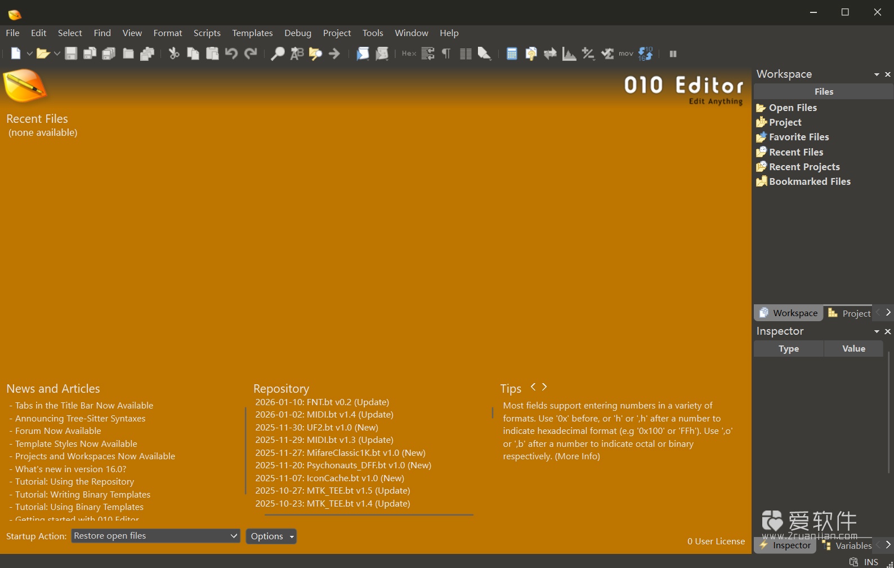Click the base converter 10/16 icon
The image size is (894, 568).
pyautogui.click(x=646, y=54)
